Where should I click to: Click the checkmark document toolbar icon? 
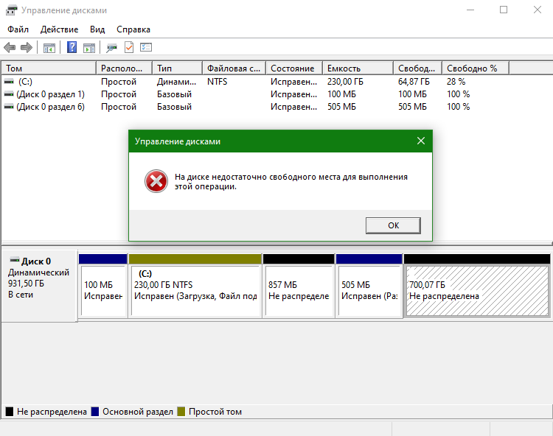tap(128, 48)
